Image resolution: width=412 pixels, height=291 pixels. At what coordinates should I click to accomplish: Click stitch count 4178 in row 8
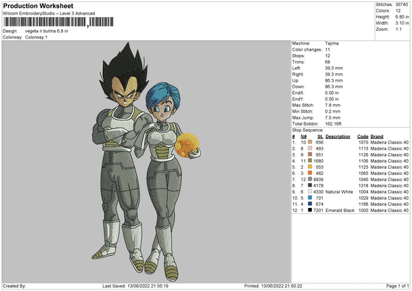click(318, 186)
